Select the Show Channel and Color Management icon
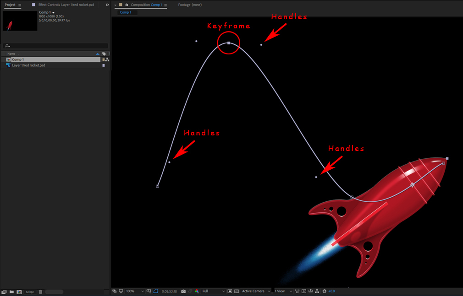This screenshot has width=463, height=296. click(196, 291)
